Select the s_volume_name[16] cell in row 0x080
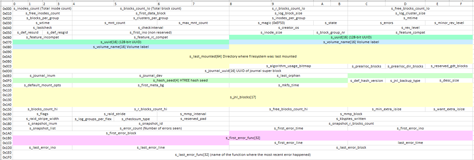 pyautogui.click(x=121, y=47)
